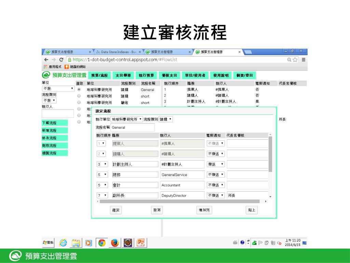Open the gear application taskbar icon

tap(128, 243)
